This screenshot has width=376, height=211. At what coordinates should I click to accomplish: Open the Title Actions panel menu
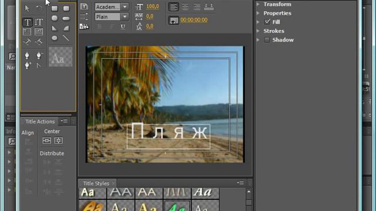click(64, 121)
